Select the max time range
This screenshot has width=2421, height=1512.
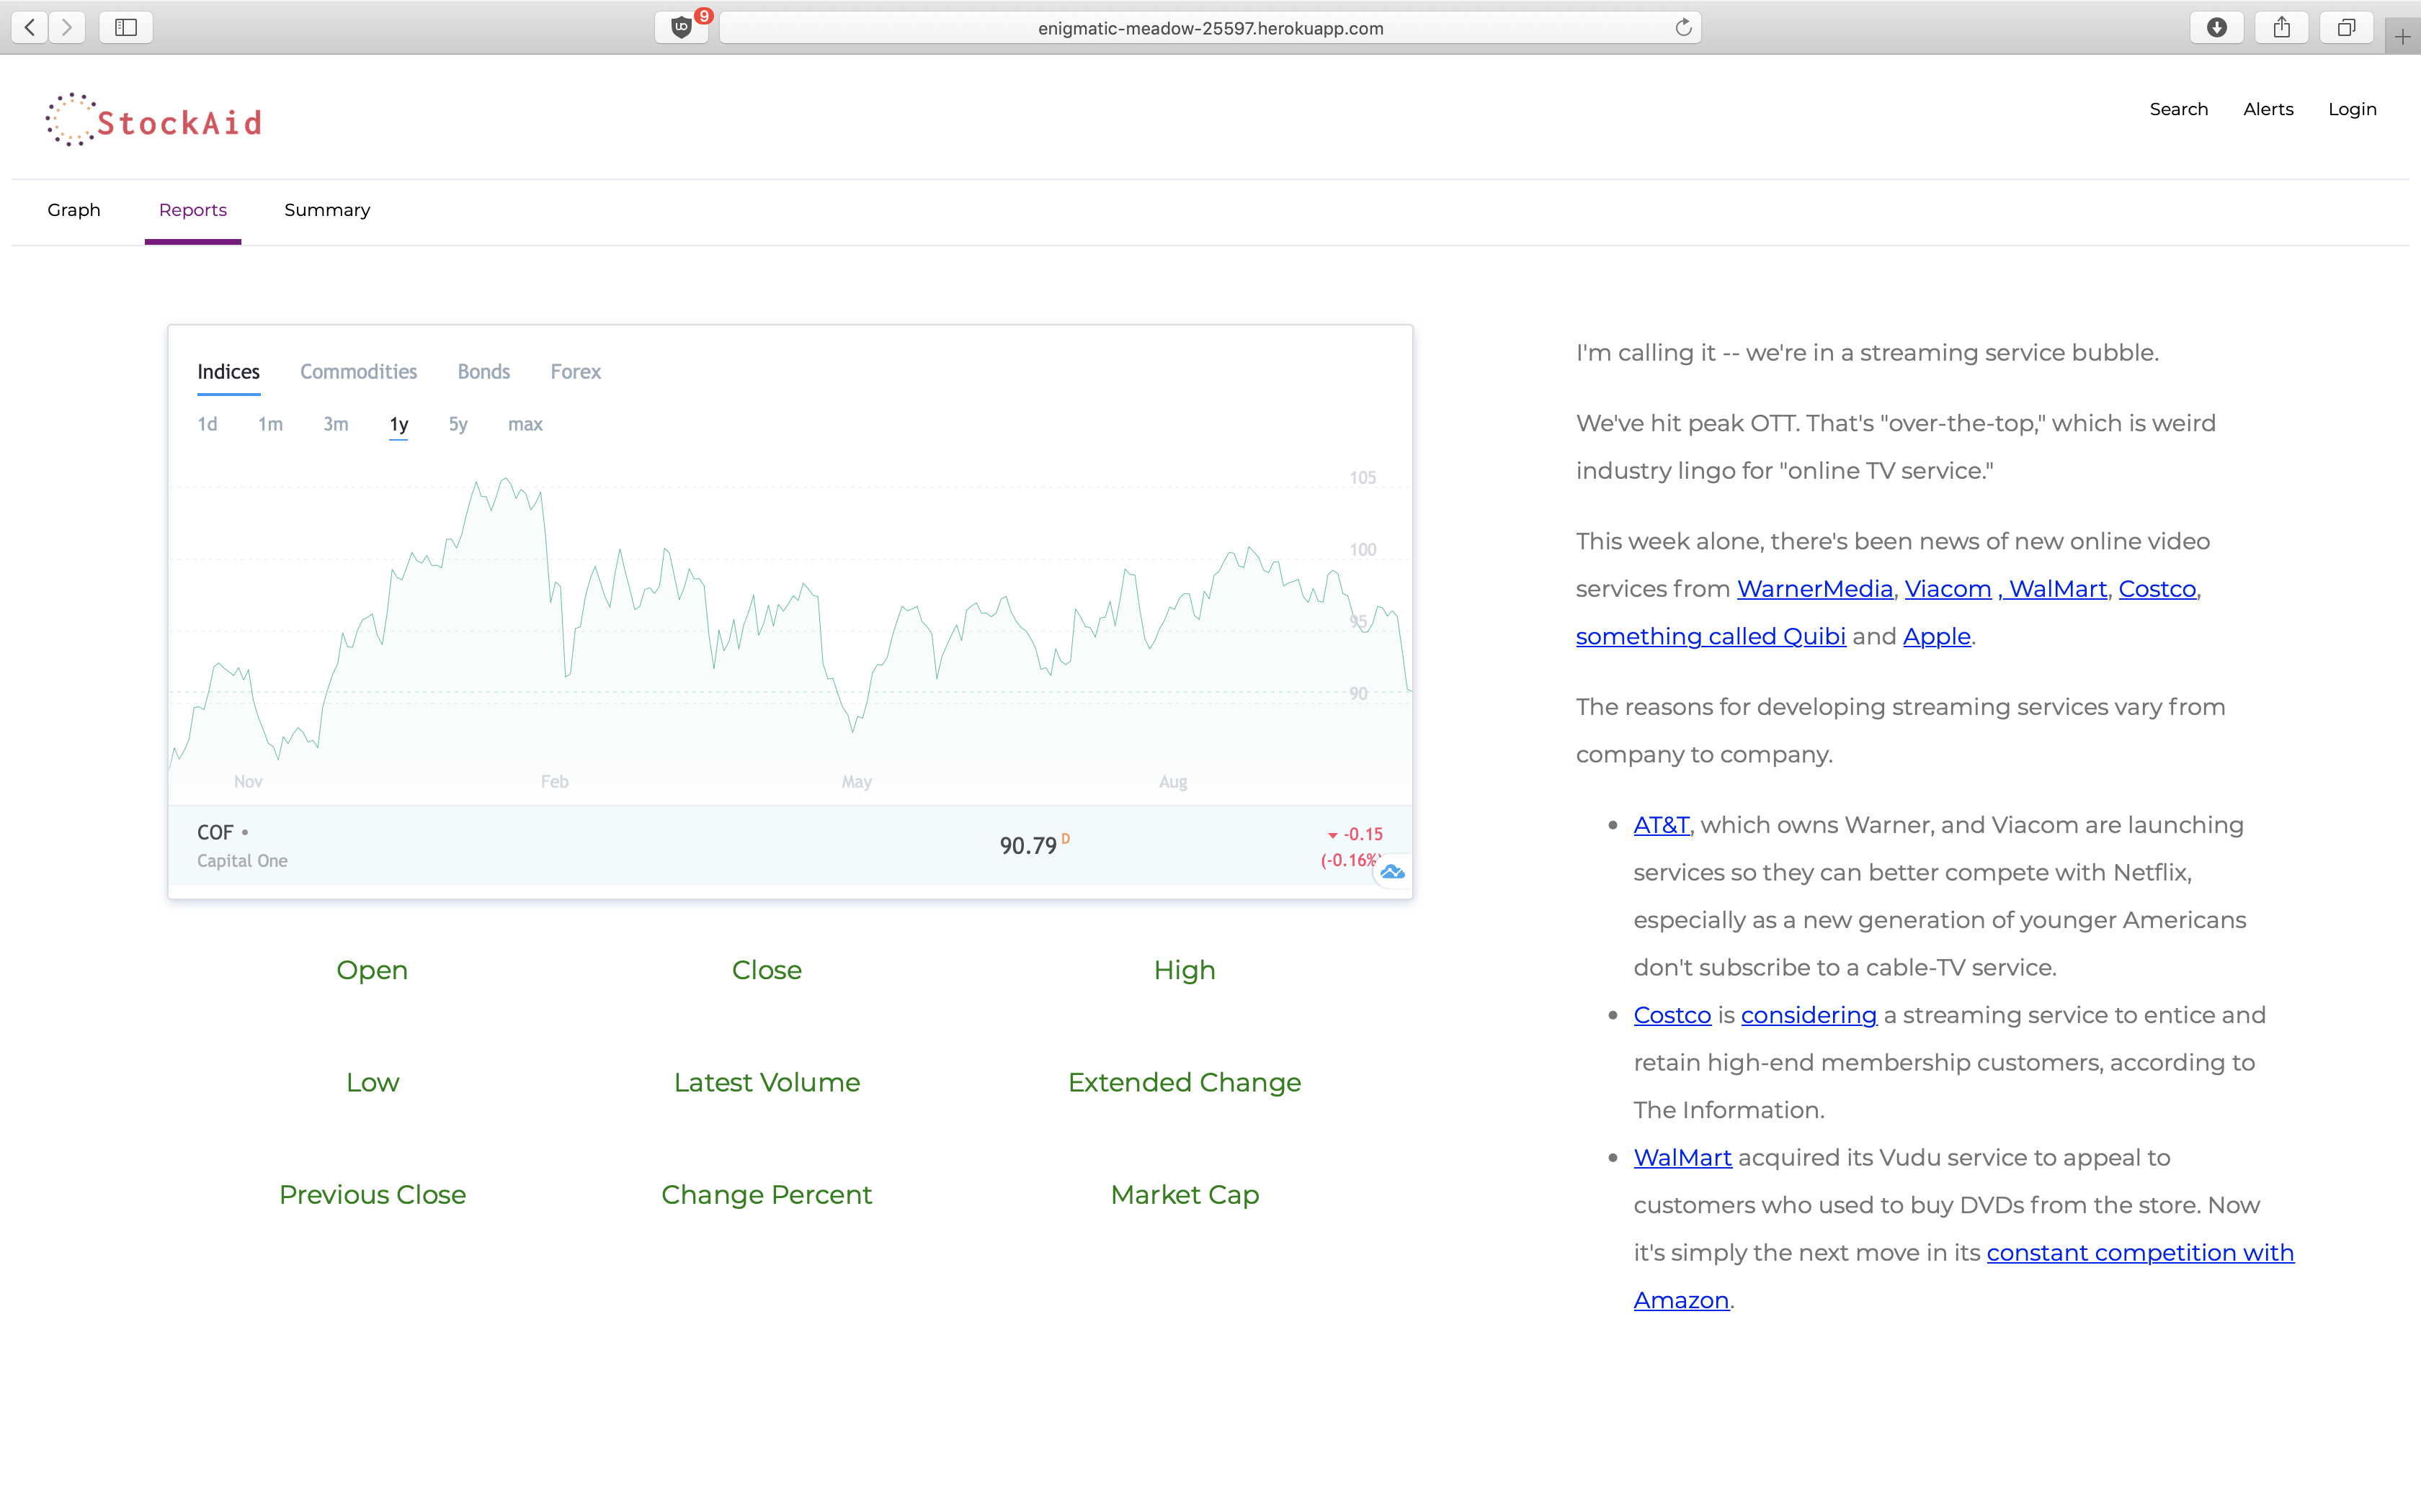point(525,424)
